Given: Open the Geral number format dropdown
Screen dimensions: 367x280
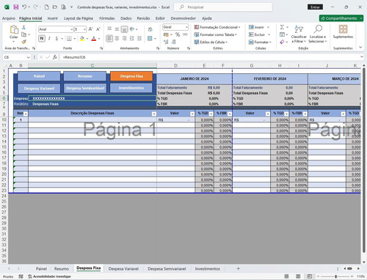Looking at the screenshot, I should [x=186, y=27].
